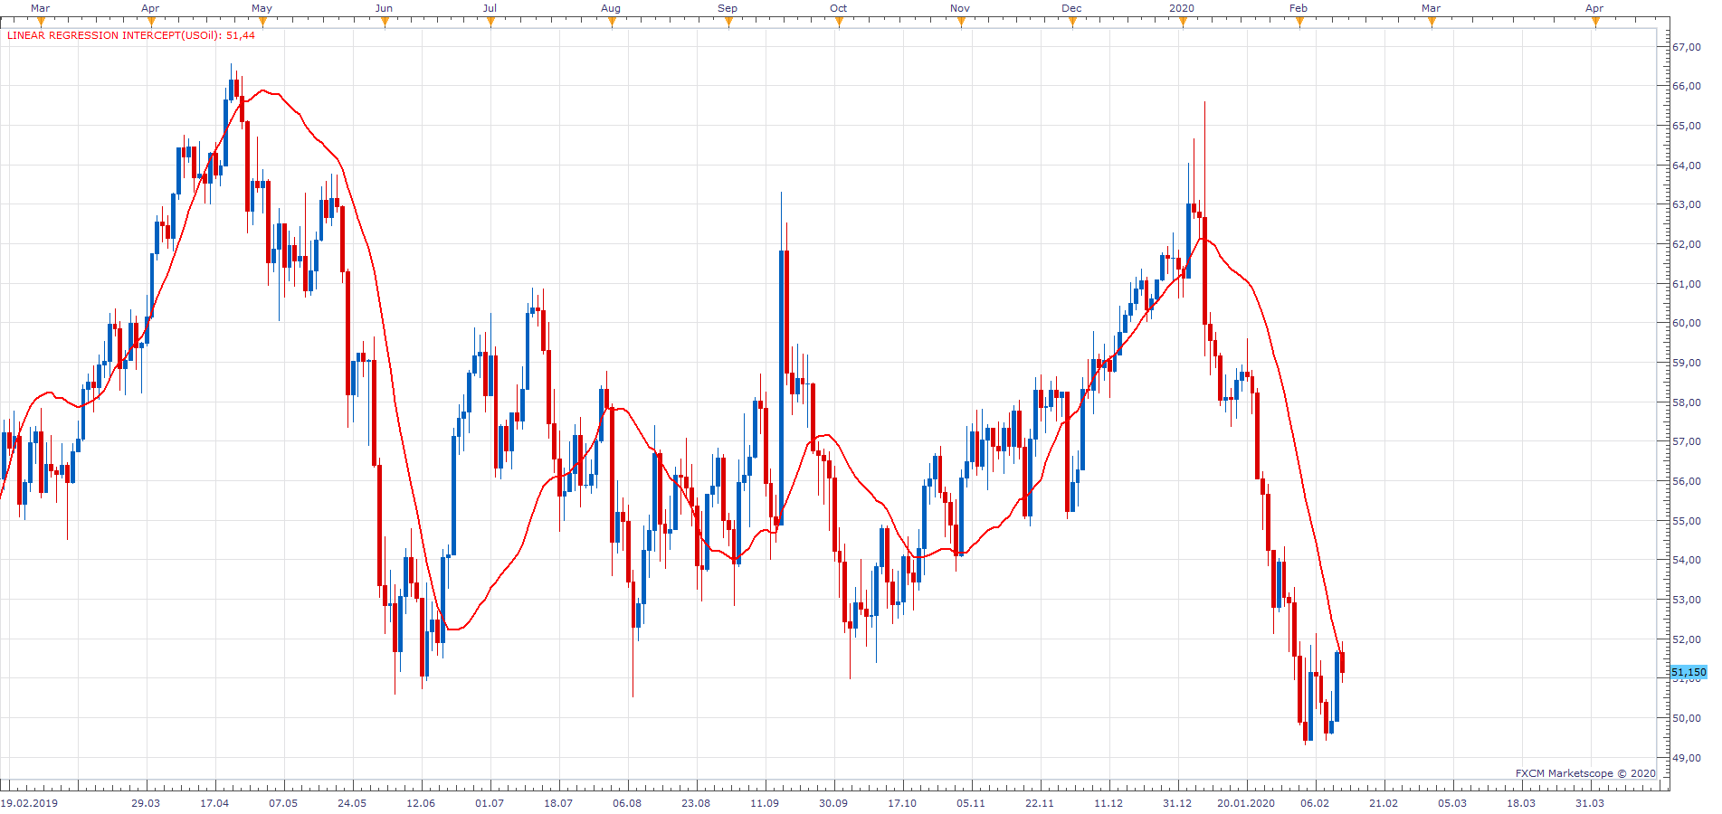Click the 05.03 date axis label
The image size is (1722, 814).
click(x=1452, y=803)
